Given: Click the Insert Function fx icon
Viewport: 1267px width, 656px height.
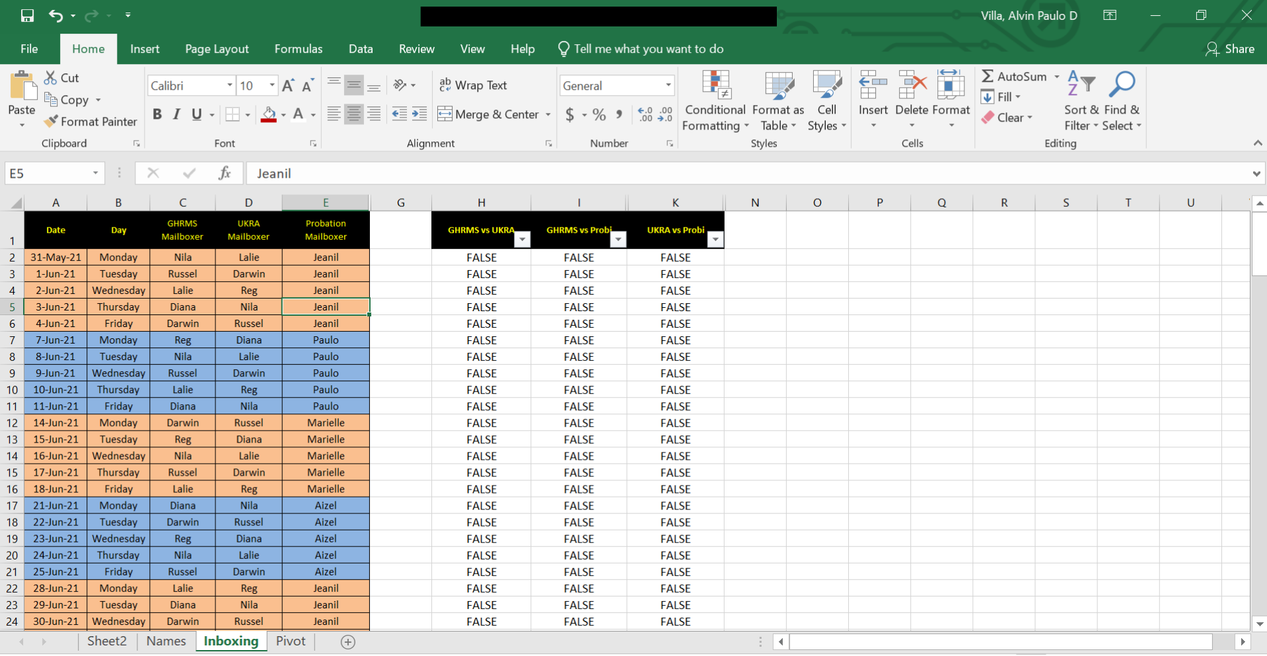Looking at the screenshot, I should 225,173.
